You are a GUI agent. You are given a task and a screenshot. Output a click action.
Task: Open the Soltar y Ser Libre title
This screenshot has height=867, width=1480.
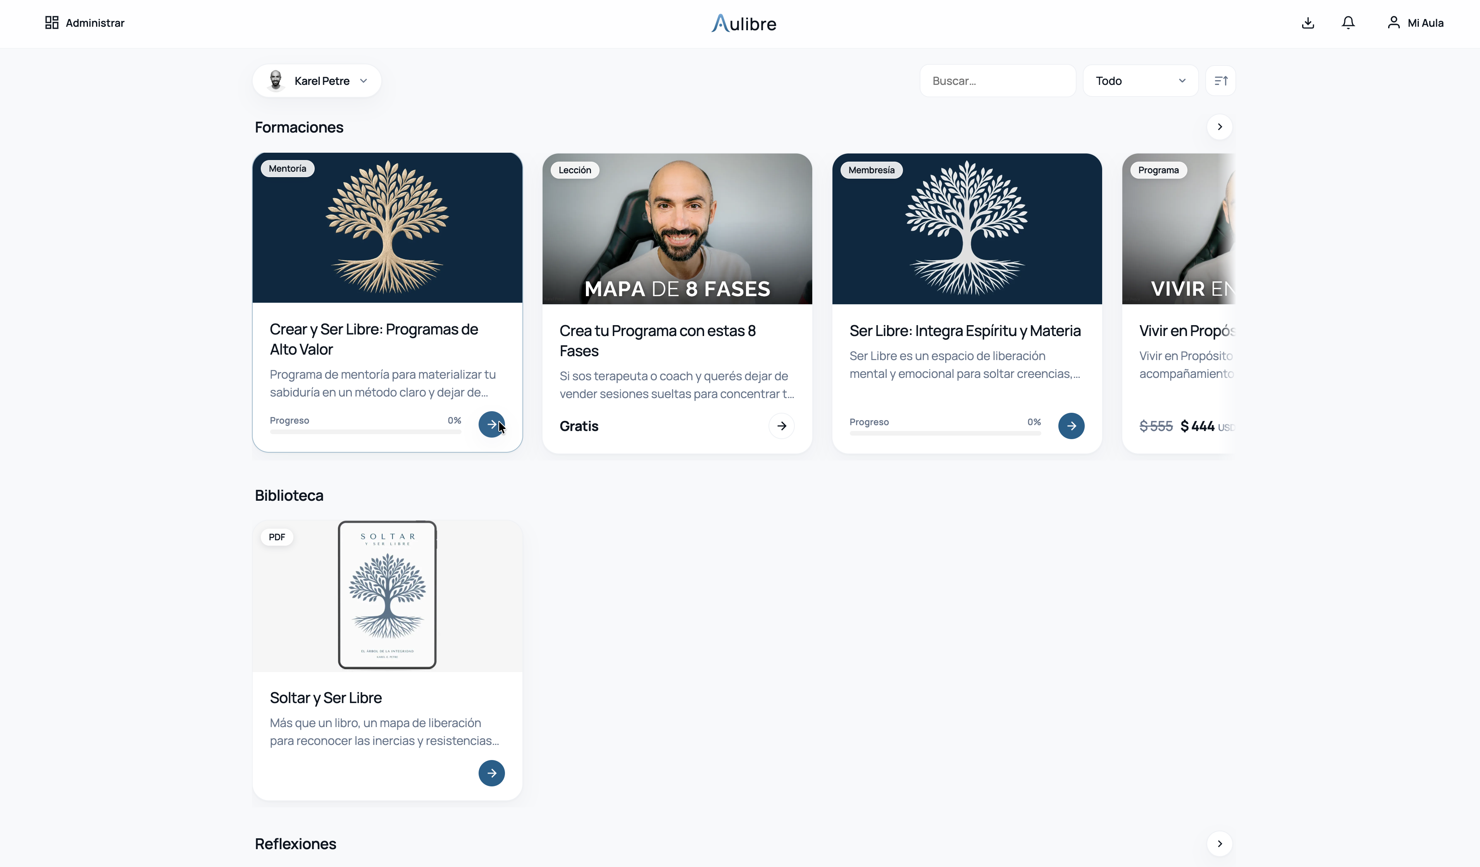326,698
